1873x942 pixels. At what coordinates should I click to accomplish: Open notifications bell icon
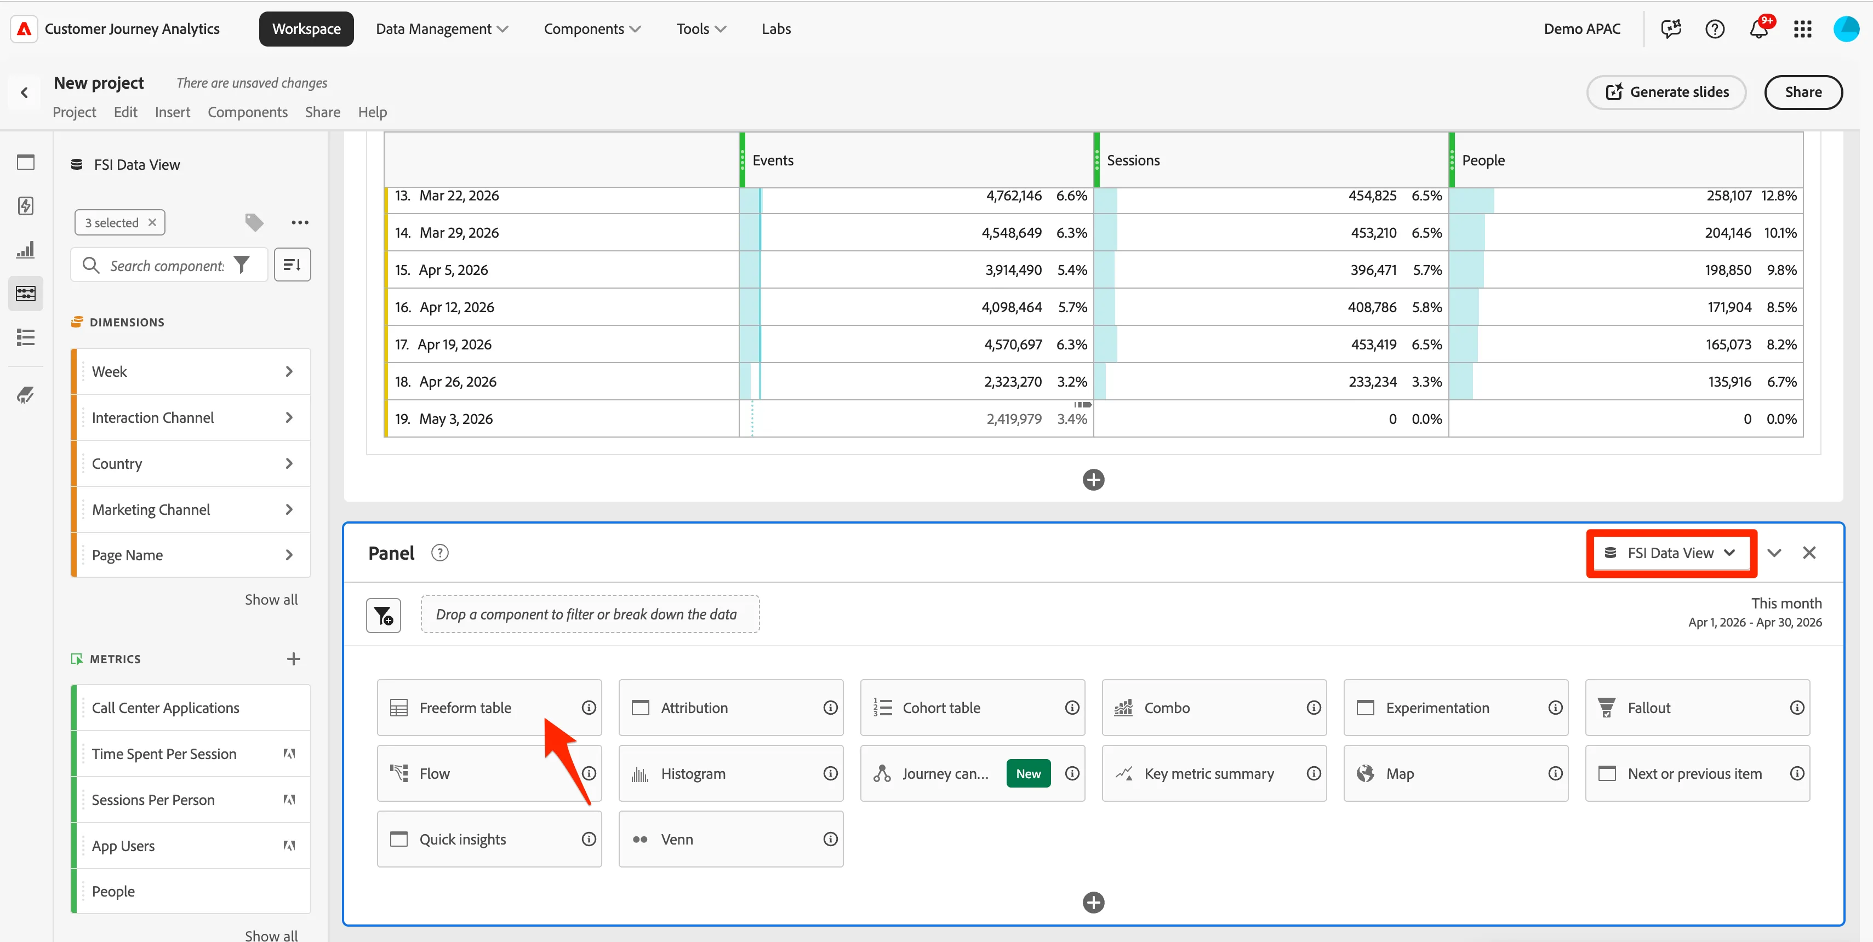1759,29
